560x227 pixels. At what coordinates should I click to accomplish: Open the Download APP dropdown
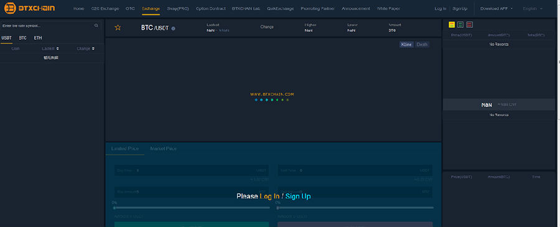click(x=497, y=8)
